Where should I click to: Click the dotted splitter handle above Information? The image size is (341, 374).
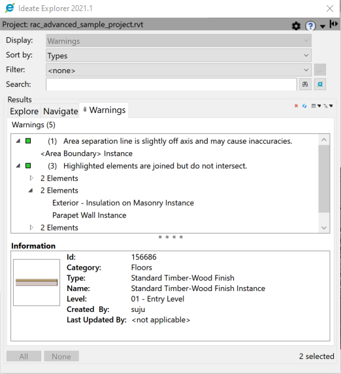[170, 237]
